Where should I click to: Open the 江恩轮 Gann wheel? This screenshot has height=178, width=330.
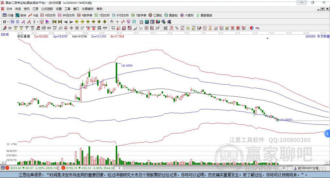point(155,15)
